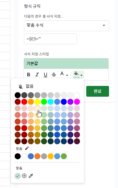Choose light blue in the 맞춤 theme palette
118x188 pixels.
(57, 156)
